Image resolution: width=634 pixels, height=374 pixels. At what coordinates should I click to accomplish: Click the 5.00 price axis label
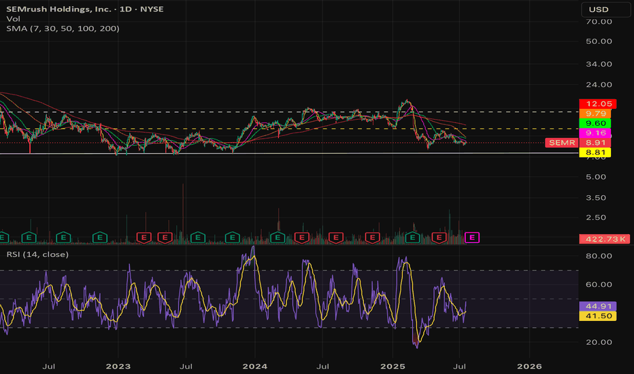click(596, 177)
